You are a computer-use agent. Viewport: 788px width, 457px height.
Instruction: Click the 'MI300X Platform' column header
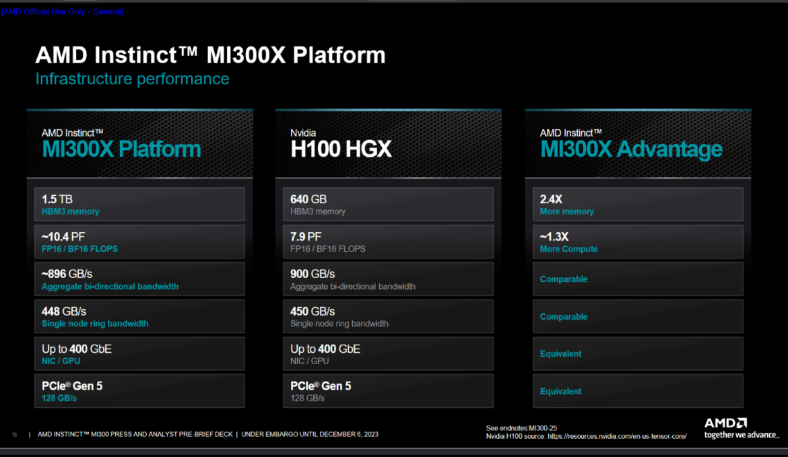pyautogui.click(x=139, y=145)
